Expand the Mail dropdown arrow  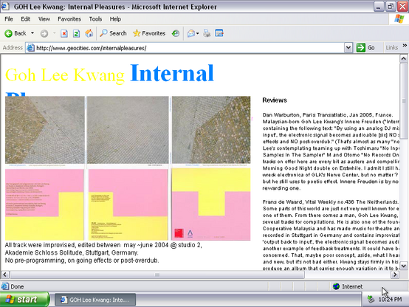197,33
